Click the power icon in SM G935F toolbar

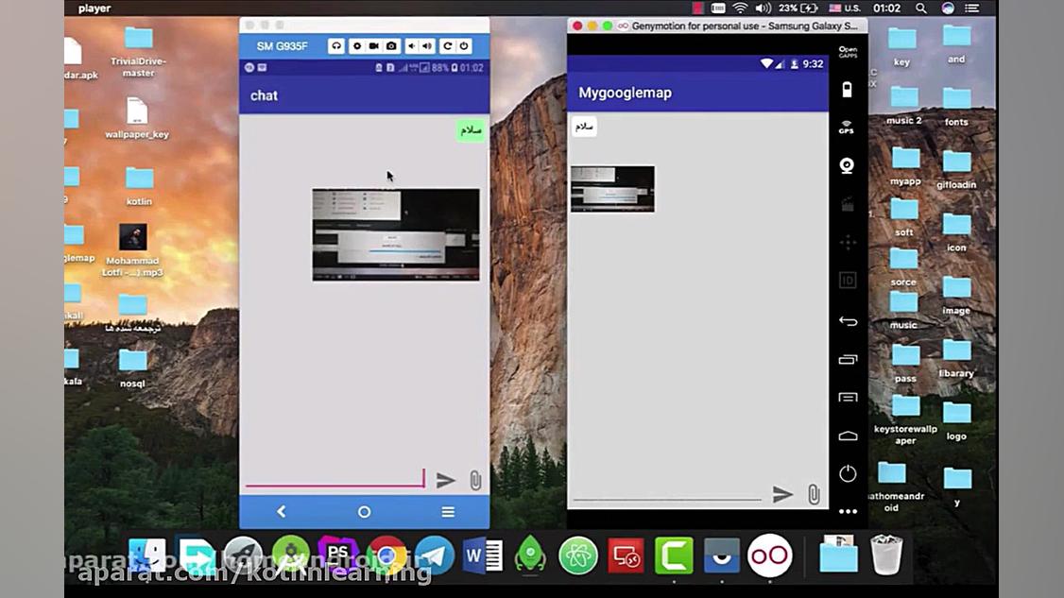[464, 46]
